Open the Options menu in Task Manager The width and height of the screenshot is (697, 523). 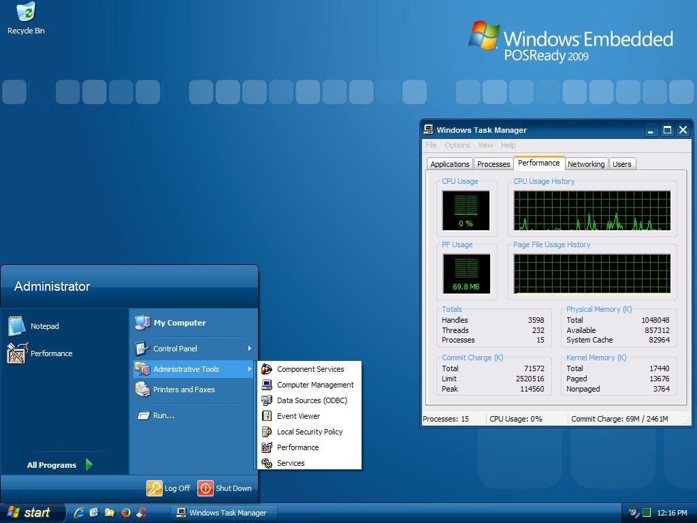457,144
